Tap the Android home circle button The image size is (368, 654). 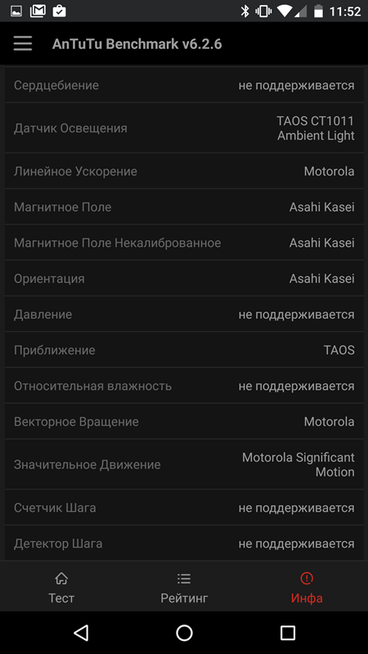(184, 632)
